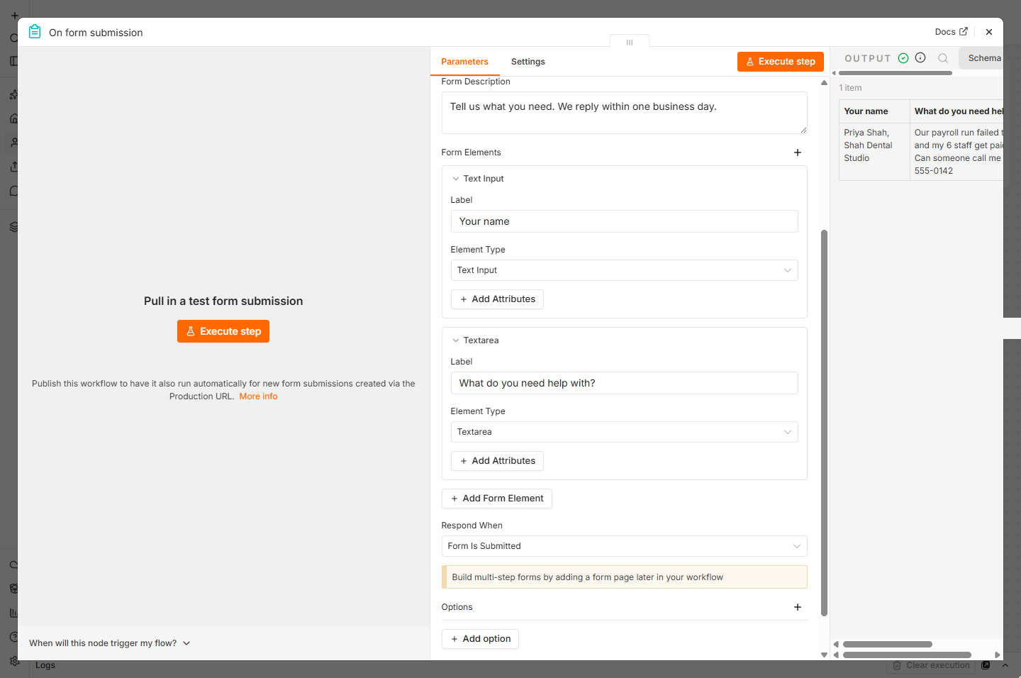1021x678 pixels.
Task: Click the Add option button
Action: (481, 639)
